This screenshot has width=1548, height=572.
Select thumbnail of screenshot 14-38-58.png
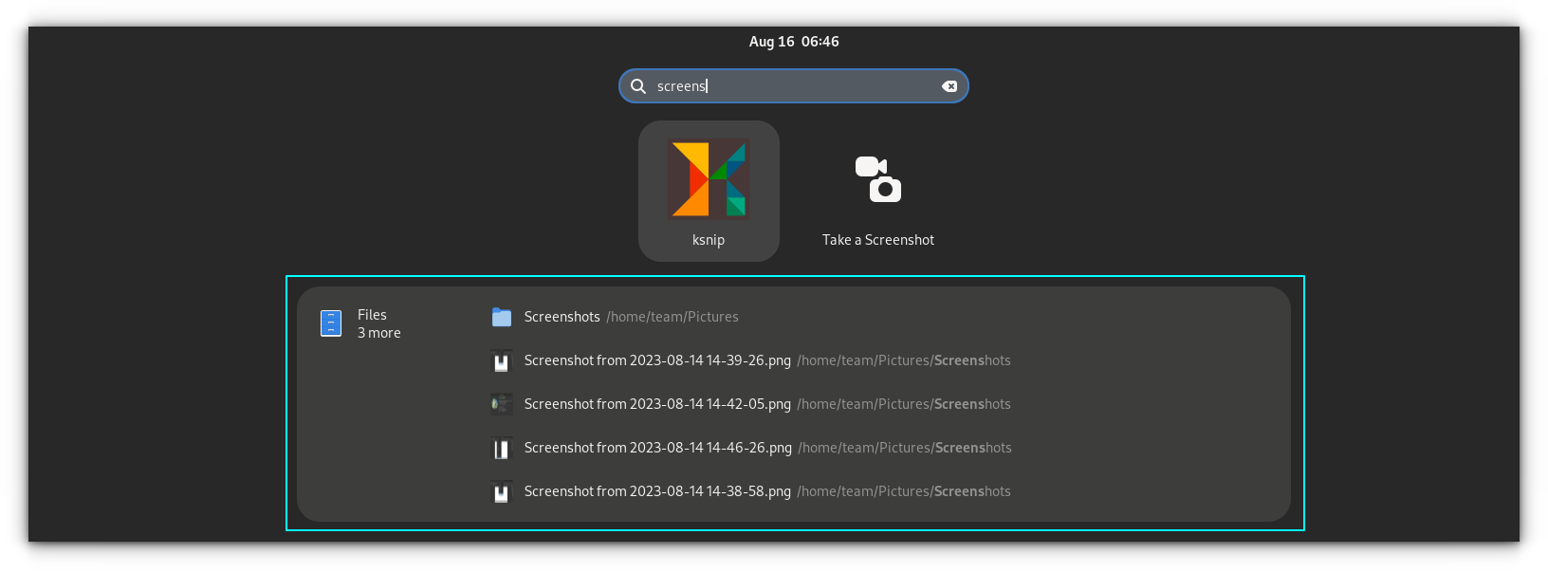pyautogui.click(x=502, y=492)
